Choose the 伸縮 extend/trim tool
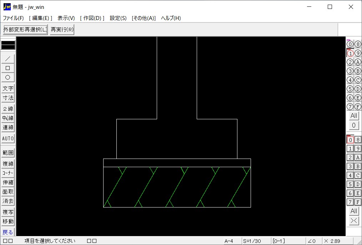The image size is (362, 245). pyautogui.click(x=8, y=182)
